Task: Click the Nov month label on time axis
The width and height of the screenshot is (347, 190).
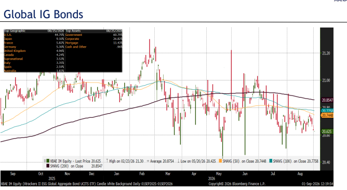Action: click(x=68, y=173)
